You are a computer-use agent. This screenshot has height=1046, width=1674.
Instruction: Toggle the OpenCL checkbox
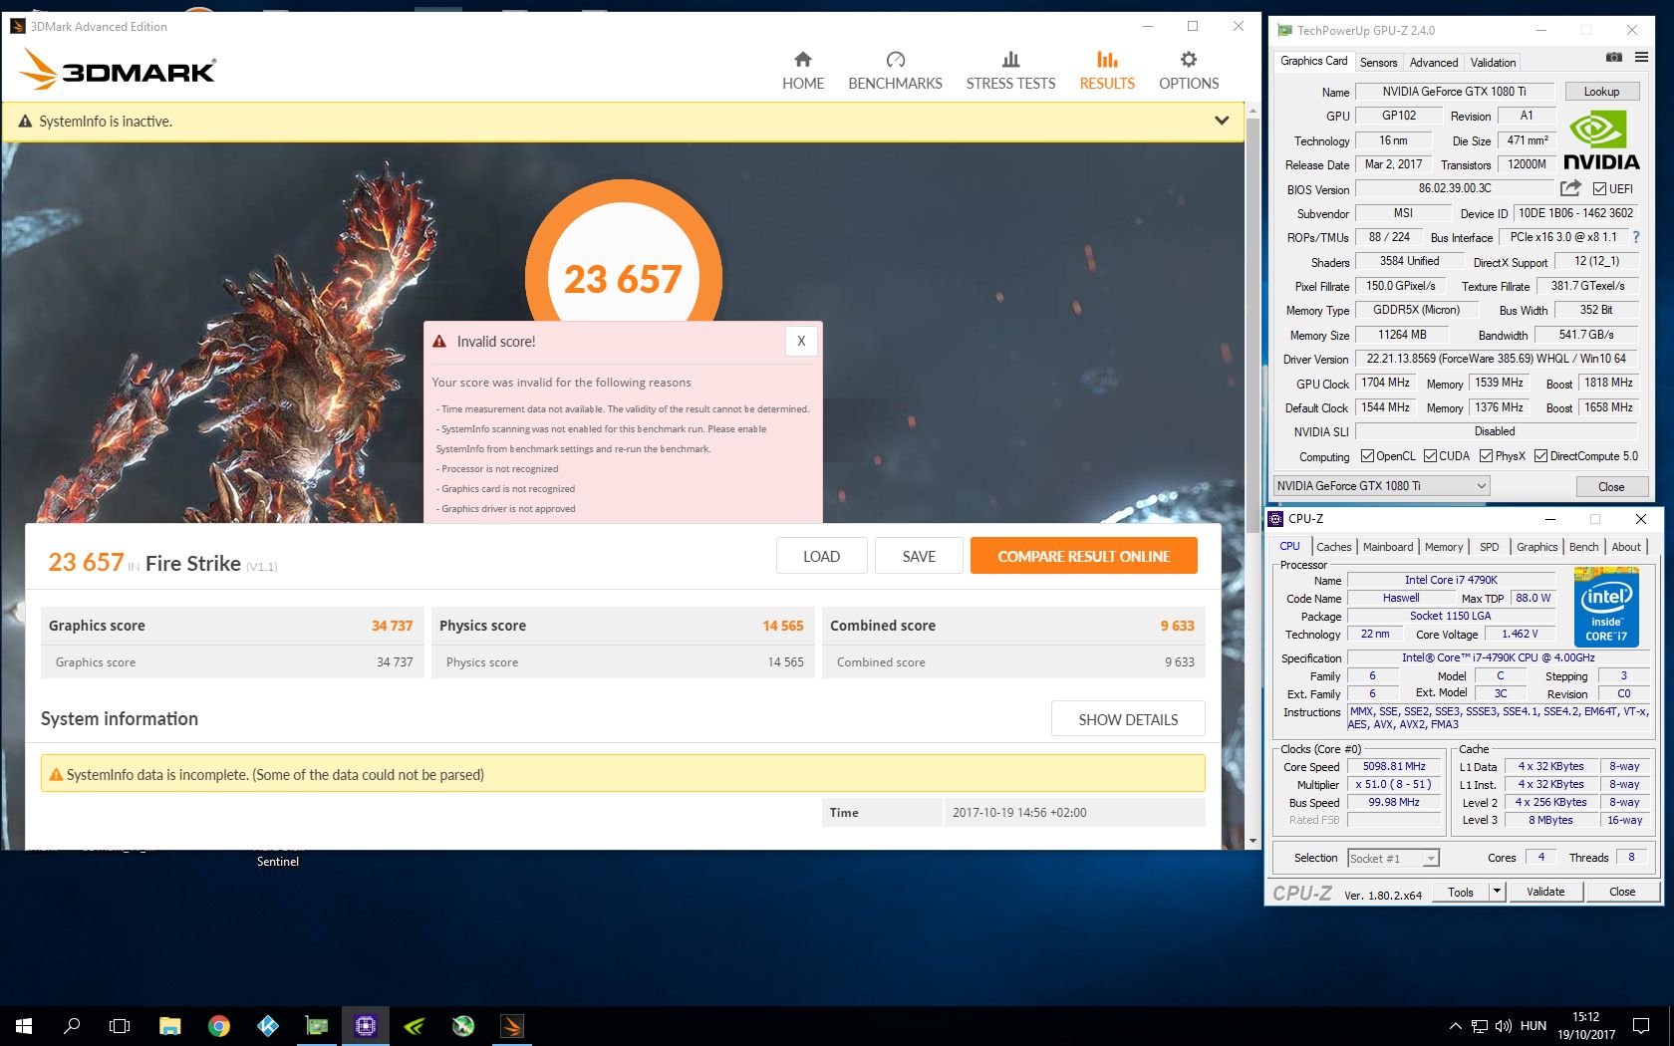(1368, 456)
